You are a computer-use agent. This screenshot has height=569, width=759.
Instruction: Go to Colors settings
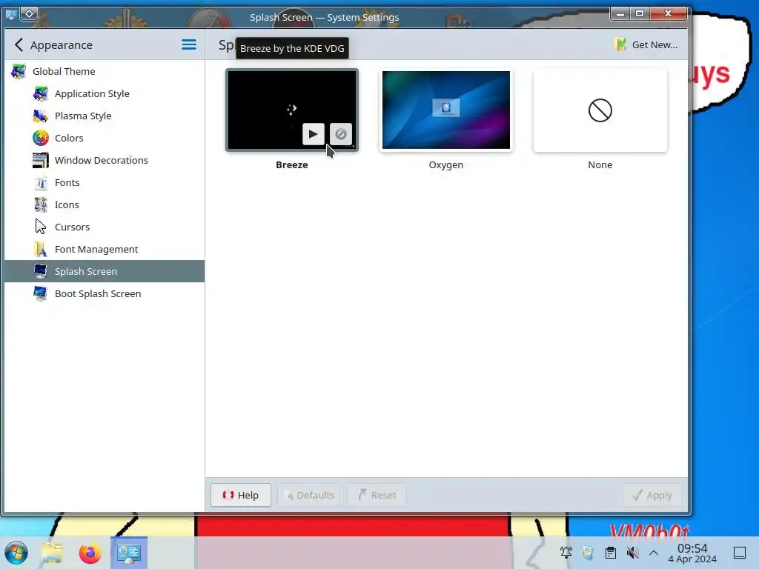pos(105,139)
